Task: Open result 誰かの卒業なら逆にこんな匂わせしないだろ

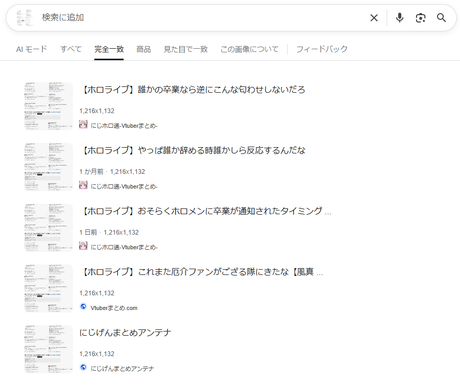Action: [193, 90]
